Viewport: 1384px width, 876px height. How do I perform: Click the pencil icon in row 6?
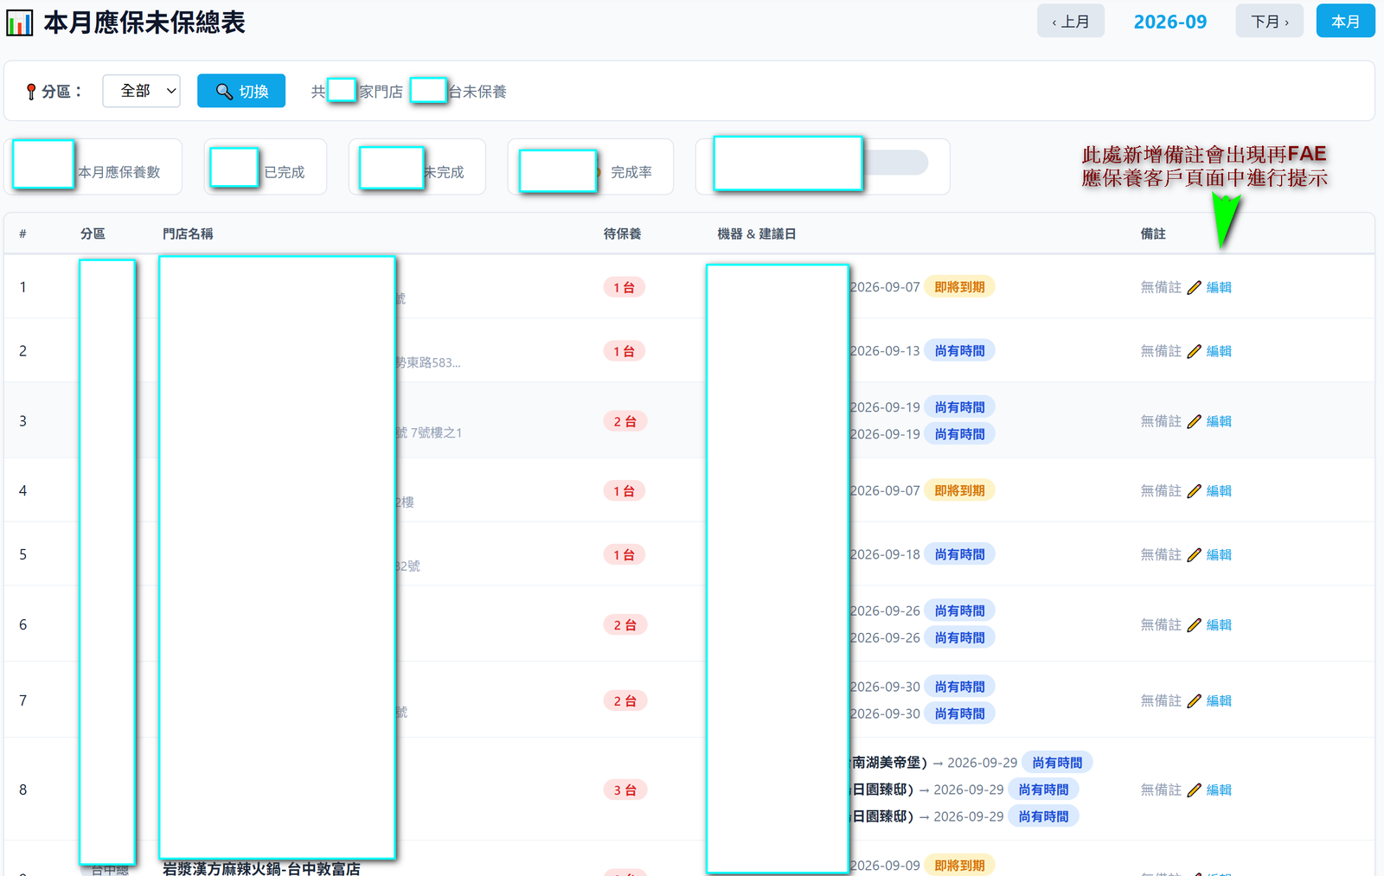pyautogui.click(x=1194, y=624)
